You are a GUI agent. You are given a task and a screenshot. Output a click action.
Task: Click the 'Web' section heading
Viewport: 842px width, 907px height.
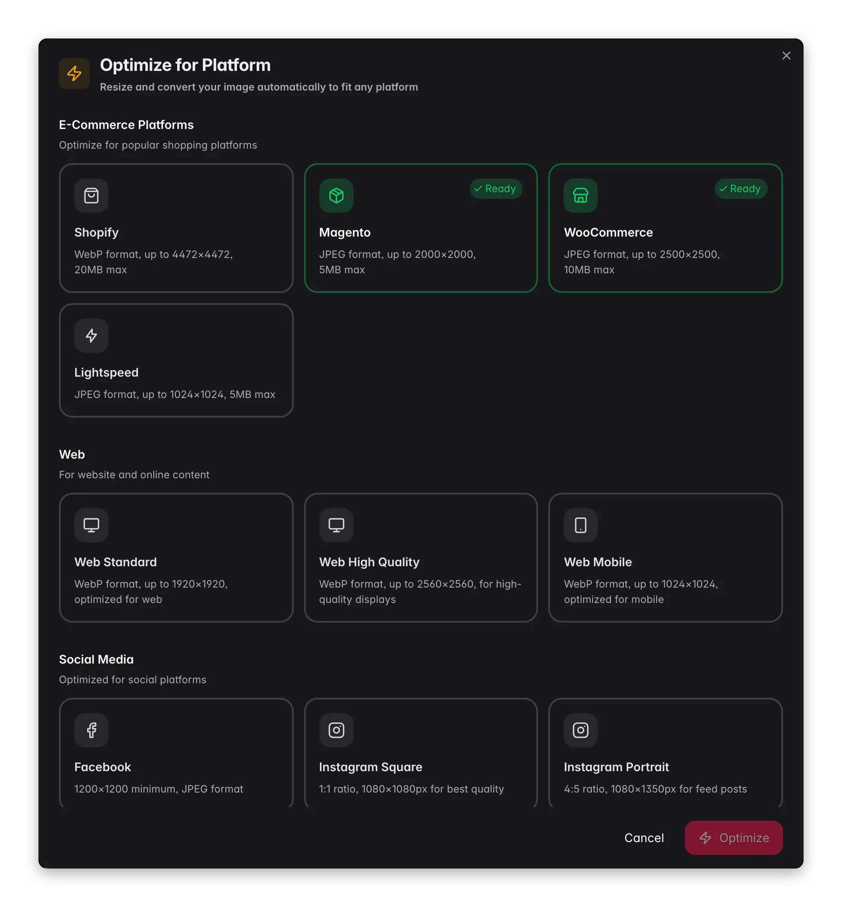coord(72,454)
